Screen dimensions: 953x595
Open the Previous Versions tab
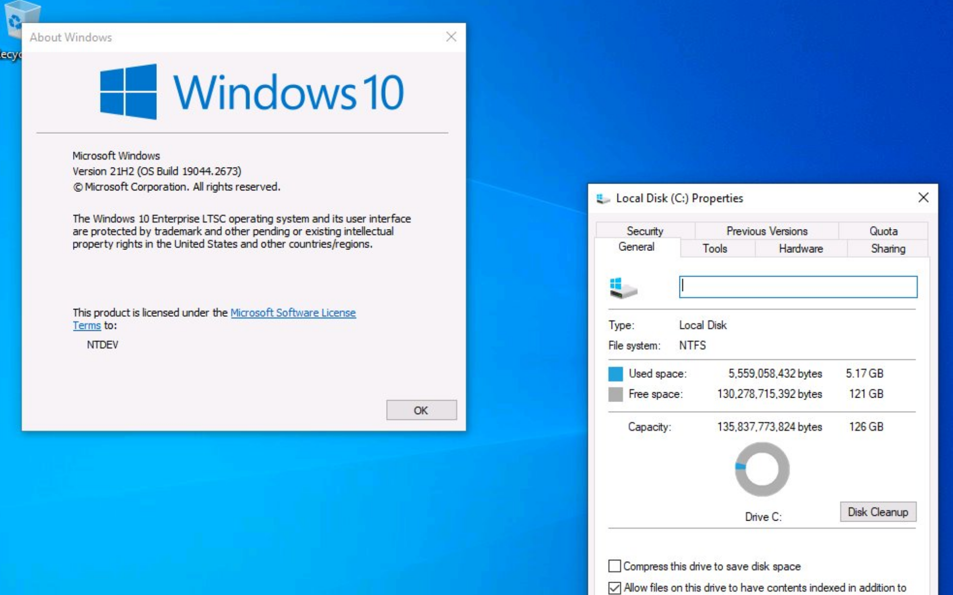pyautogui.click(x=767, y=231)
